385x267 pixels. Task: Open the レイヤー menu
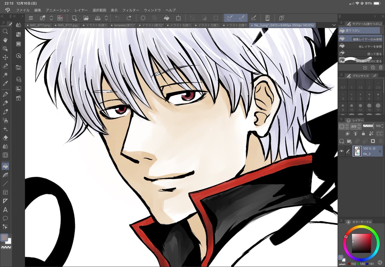(x=81, y=10)
